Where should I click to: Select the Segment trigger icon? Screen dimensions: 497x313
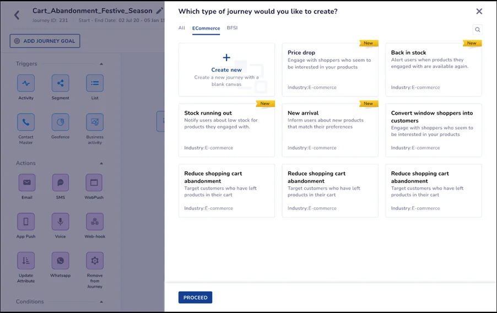coord(60,83)
